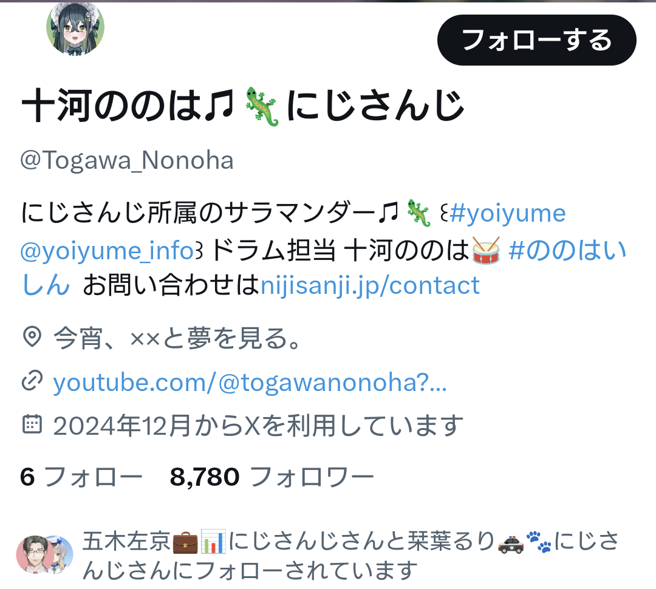Click the briefcase emoji in followed-by line
The width and height of the screenshot is (656, 589).
pos(185,541)
